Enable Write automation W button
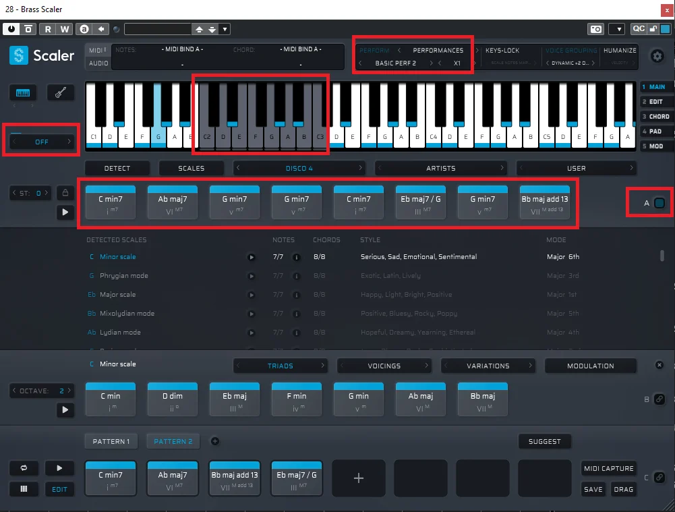The image size is (675, 512). (x=65, y=29)
